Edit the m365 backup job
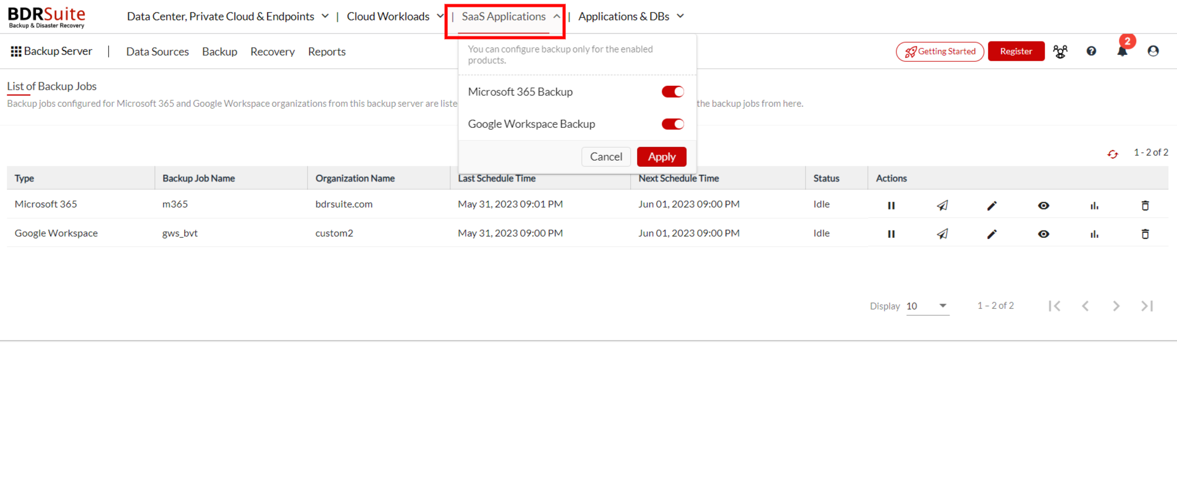The width and height of the screenshot is (1177, 485). pos(992,205)
